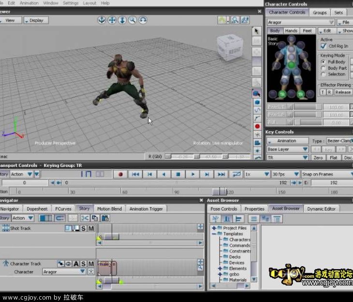353x302 pixels.
Task: Add a clip to the Shot Track
Action: click(x=200, y=226)
